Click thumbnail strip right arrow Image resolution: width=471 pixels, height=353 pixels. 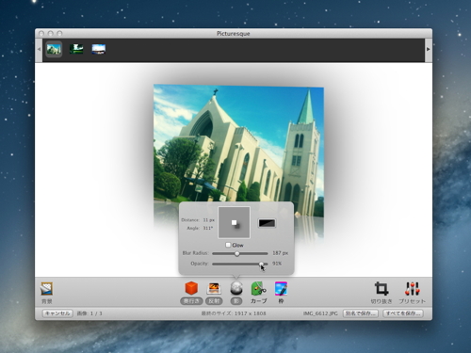pos(428,49)
